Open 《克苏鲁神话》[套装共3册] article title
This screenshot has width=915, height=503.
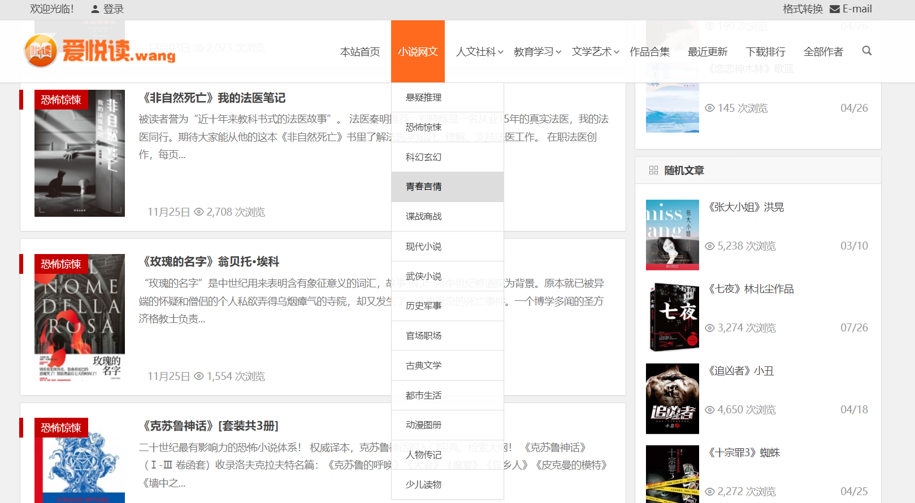[209, 426]
